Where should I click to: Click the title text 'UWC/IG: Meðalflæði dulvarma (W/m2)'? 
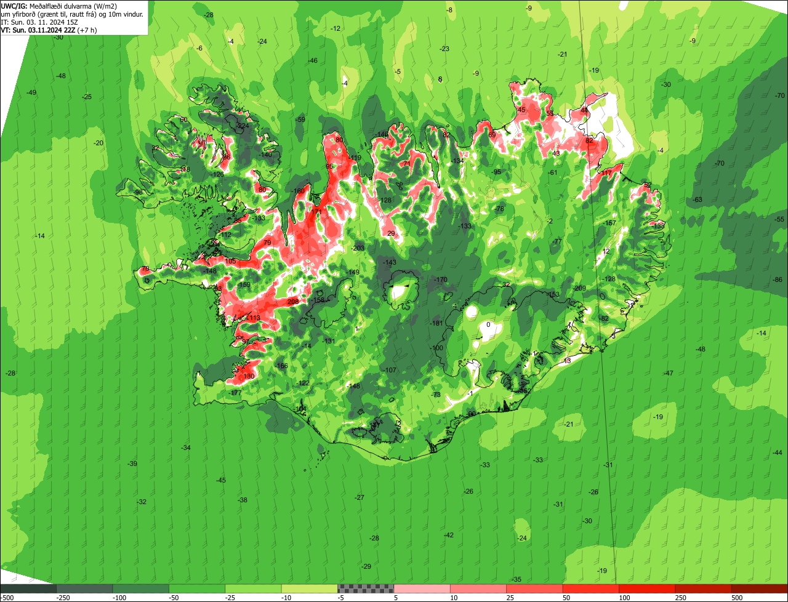[x=59, y=6]
